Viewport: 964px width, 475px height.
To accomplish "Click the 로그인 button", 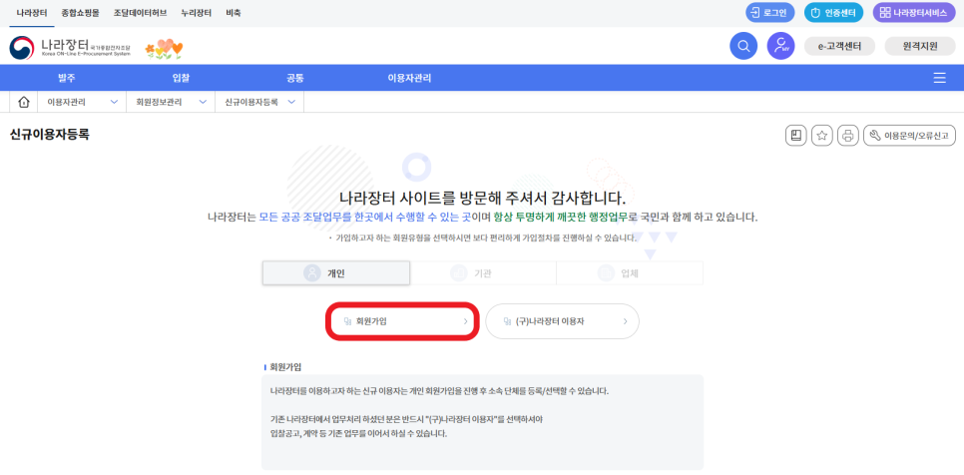I will coord(770,12).
